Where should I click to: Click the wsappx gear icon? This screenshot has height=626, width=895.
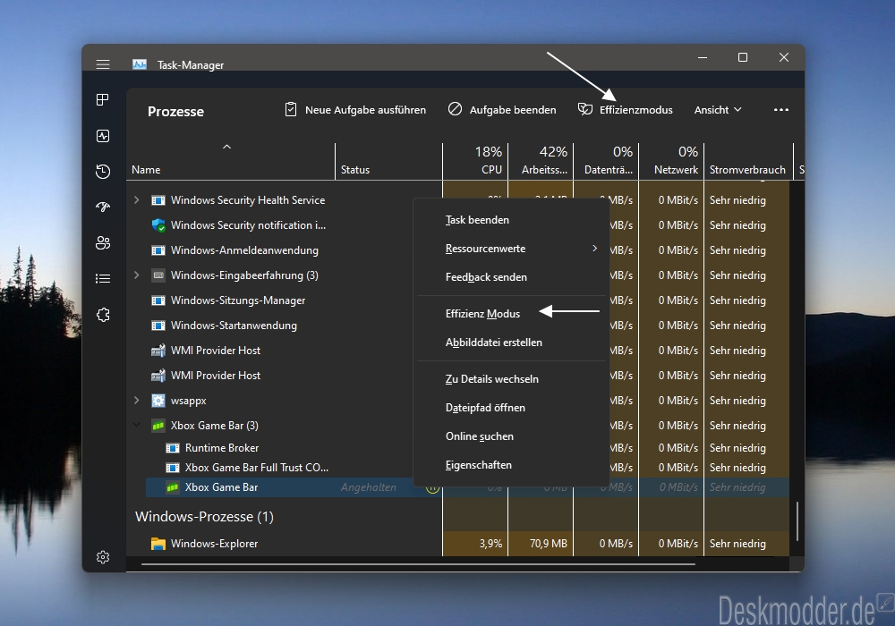pos(158,401)
